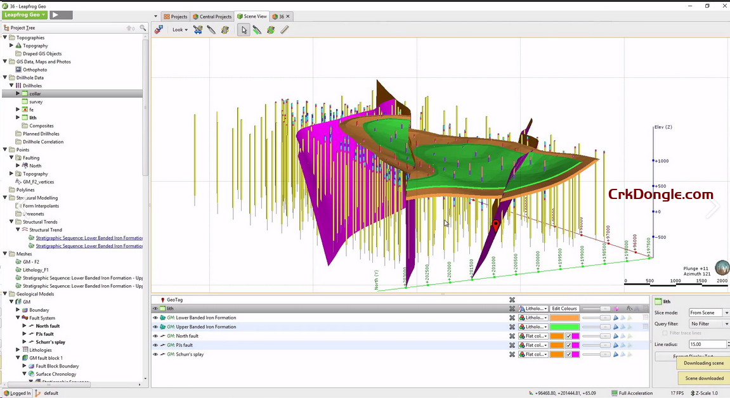Click the Edit Colours button for lith
Image resolution: width=730 pixels, height=398 pixels.
coord(564,308)
